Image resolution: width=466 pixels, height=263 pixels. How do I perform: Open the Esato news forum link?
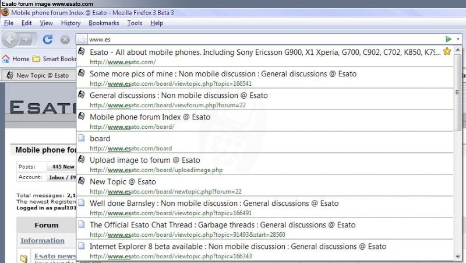55,256
